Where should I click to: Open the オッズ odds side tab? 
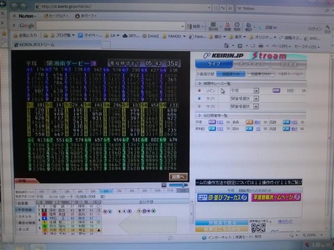[24, 229]
